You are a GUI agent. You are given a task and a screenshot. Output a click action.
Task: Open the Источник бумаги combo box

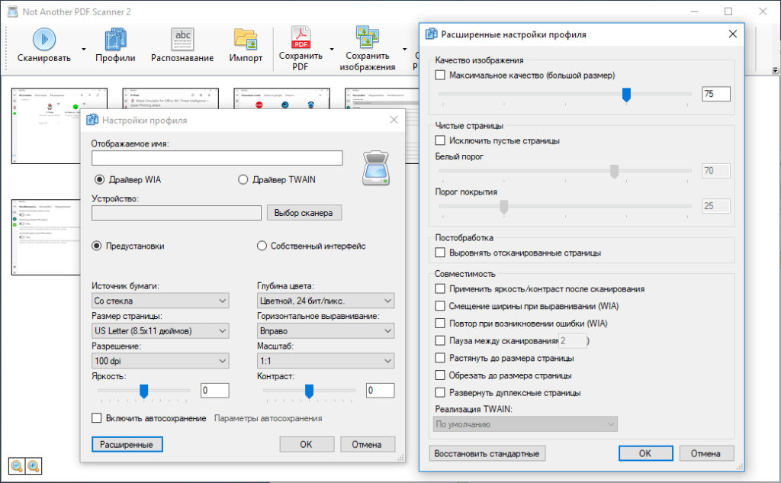[160, 301]
